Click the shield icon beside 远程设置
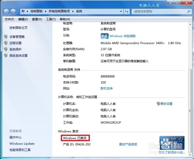 point(6,43)
